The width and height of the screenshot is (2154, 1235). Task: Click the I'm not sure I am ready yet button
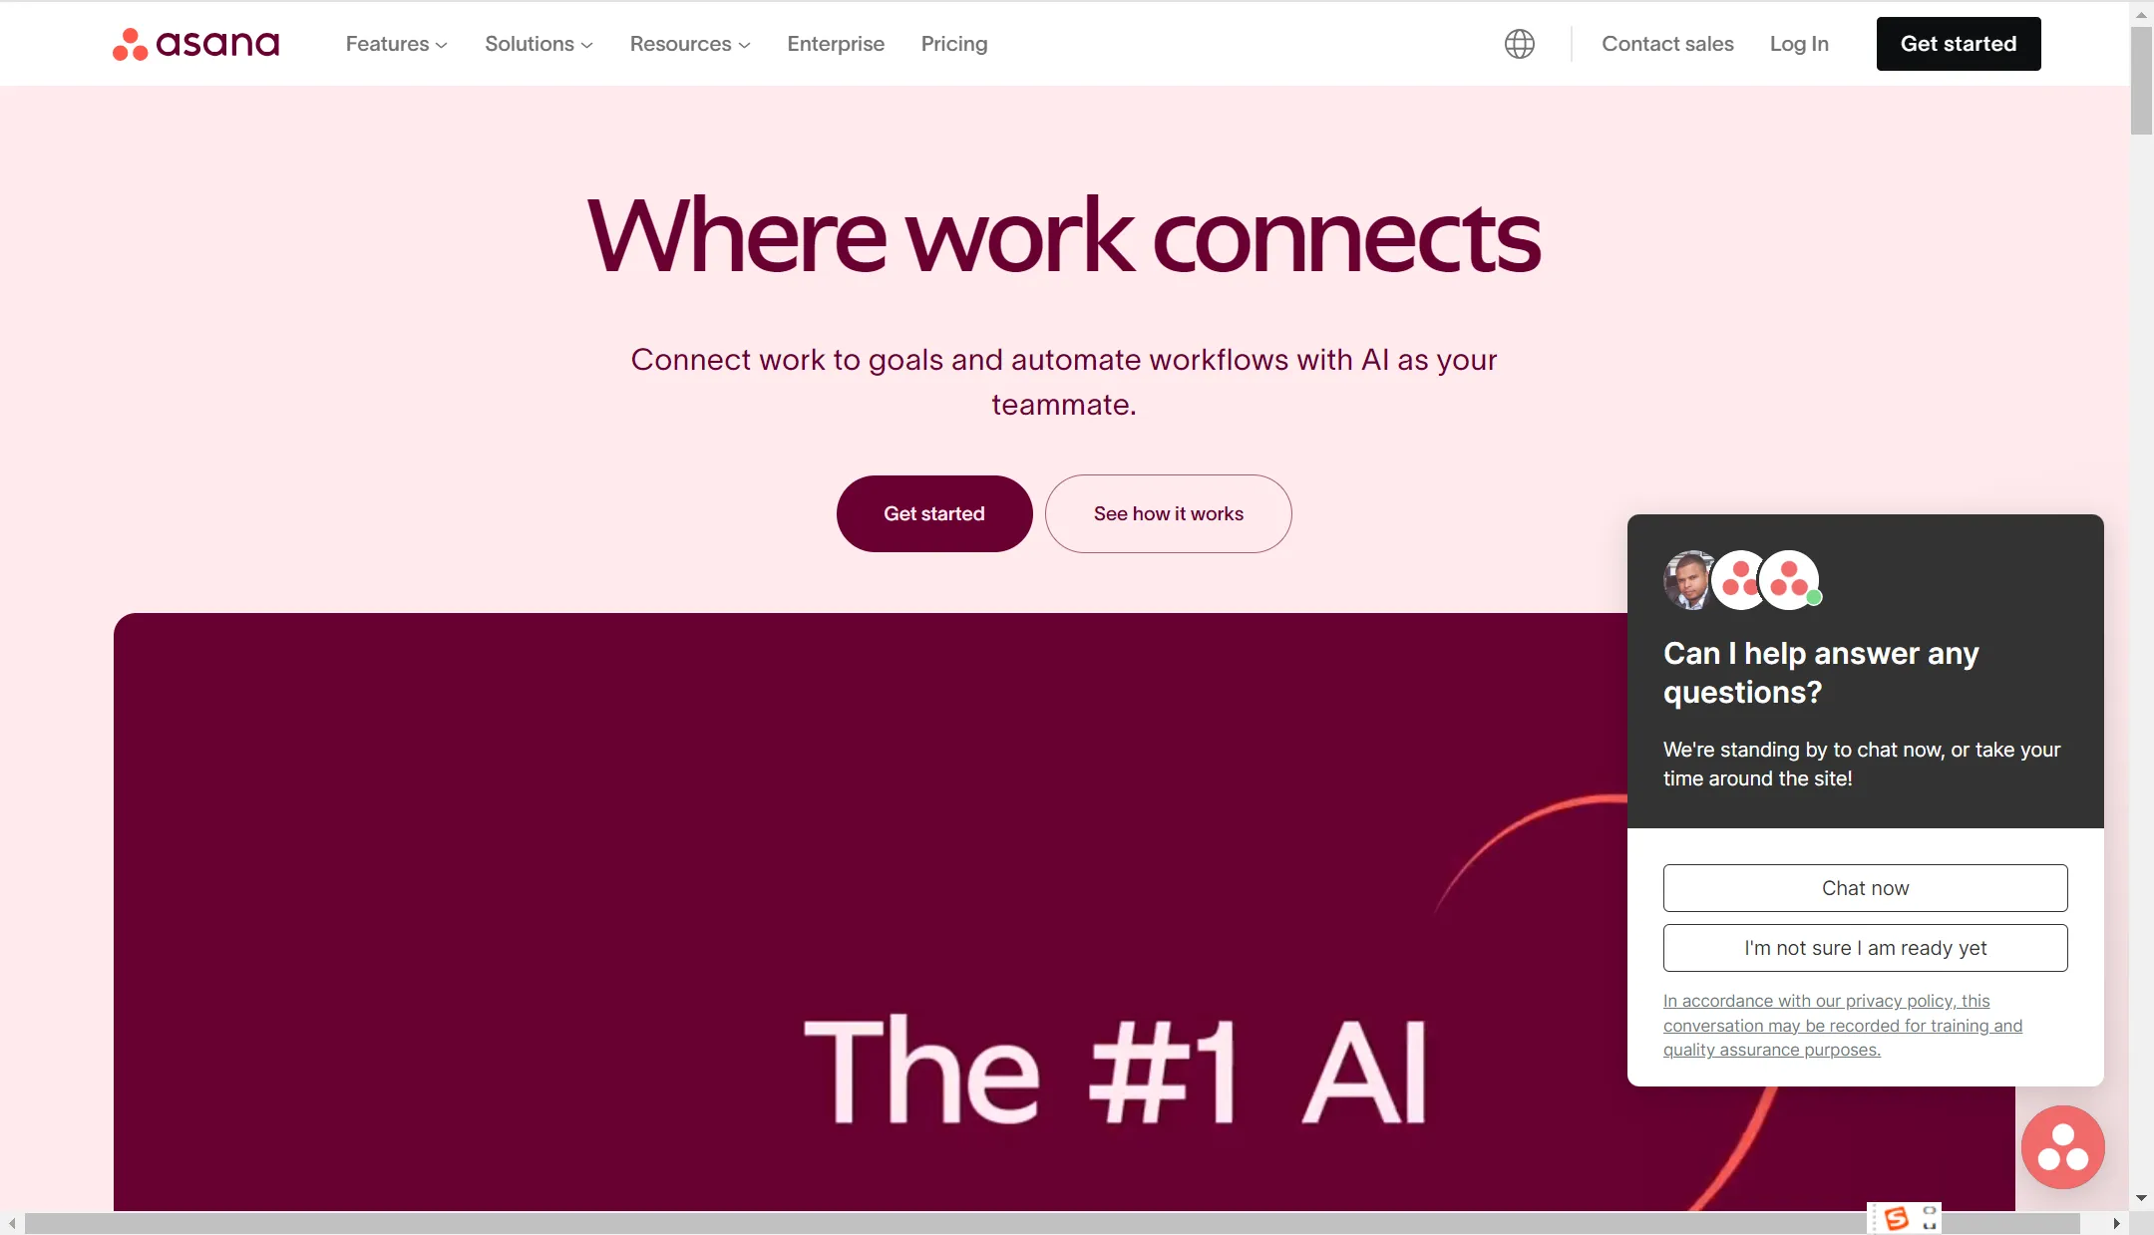[1866, 947]
